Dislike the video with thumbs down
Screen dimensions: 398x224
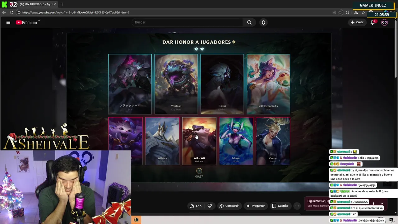point(210,206)
